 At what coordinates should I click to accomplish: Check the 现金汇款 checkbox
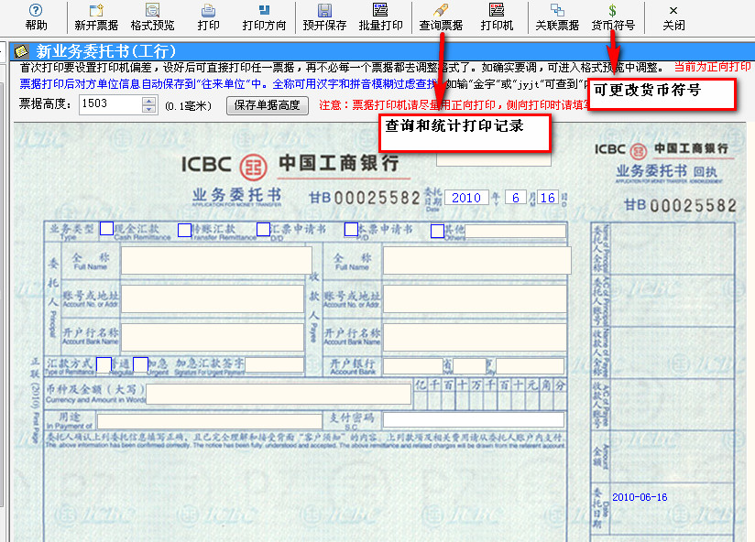click(x=106, y=229)
